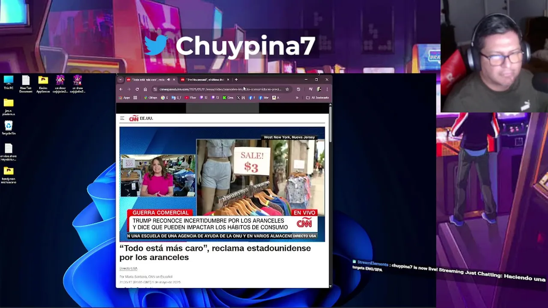Select the Recycle Bin
This screenshot has width=548, height=308.
(9, 128)
